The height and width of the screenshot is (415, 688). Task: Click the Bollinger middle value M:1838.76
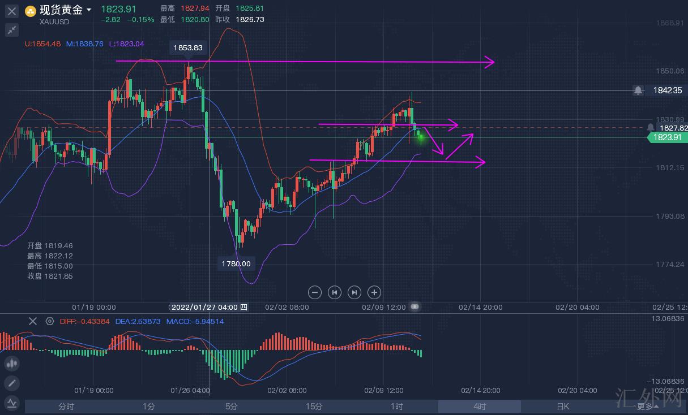[85, 44]
